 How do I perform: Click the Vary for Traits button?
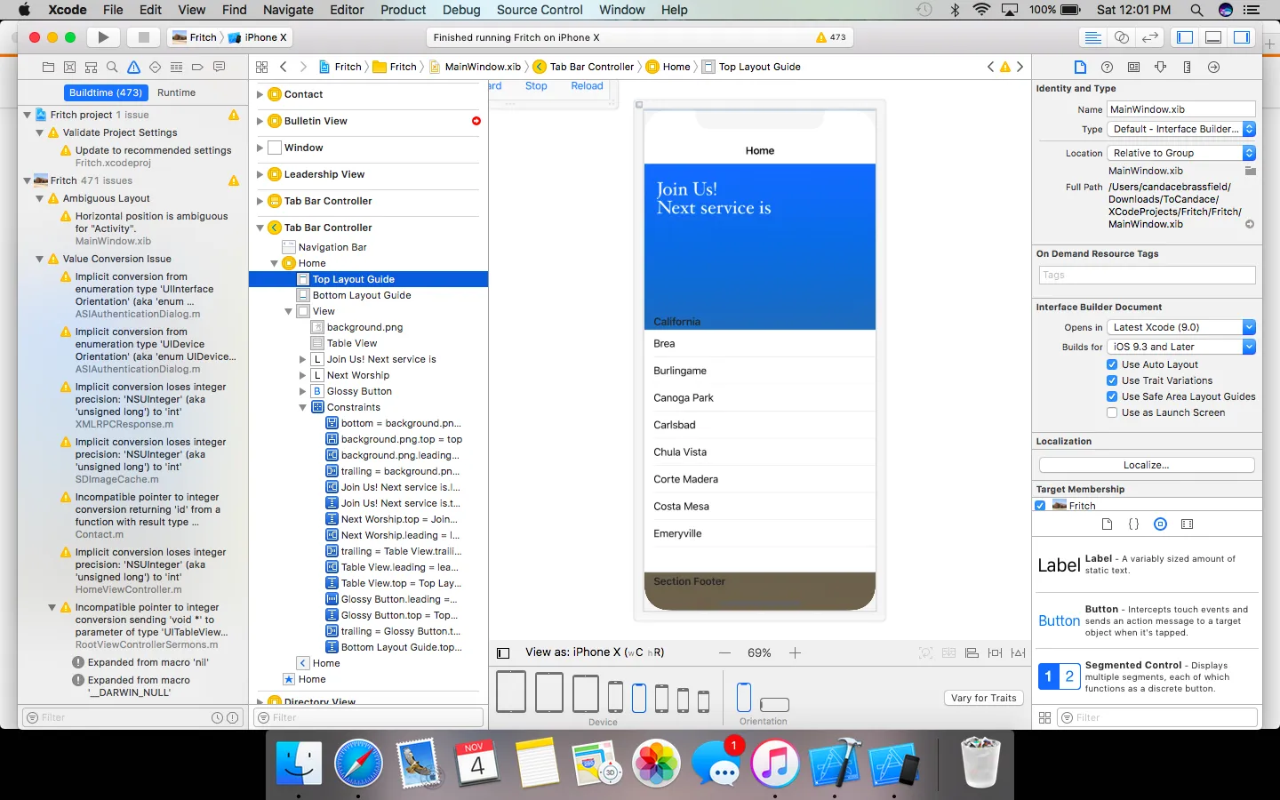coord(983,698)
